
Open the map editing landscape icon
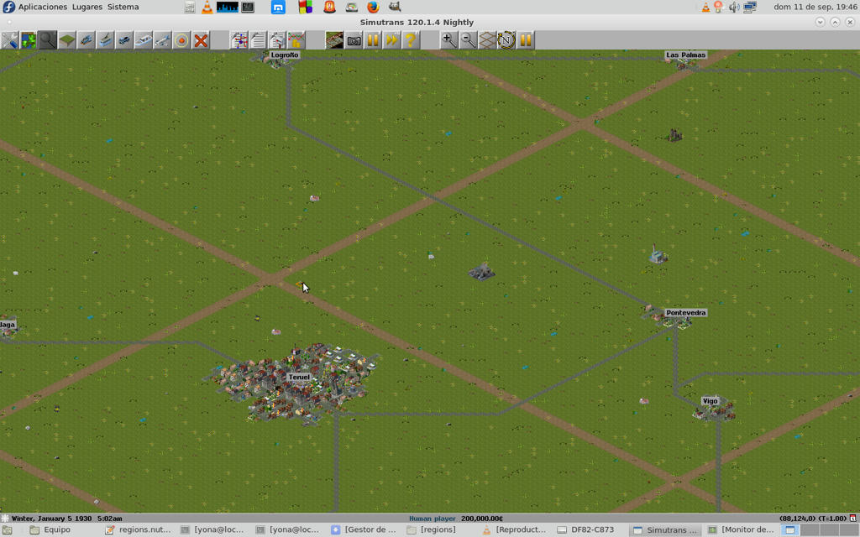coord(334,40)
